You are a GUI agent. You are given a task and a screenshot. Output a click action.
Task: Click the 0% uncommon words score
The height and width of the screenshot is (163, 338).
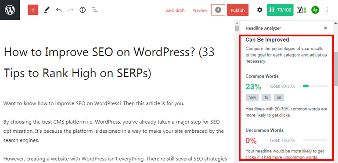[251, 141]
